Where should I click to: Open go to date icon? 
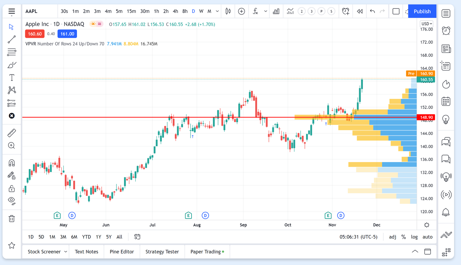pyautogui.click(x=137, y=237)
